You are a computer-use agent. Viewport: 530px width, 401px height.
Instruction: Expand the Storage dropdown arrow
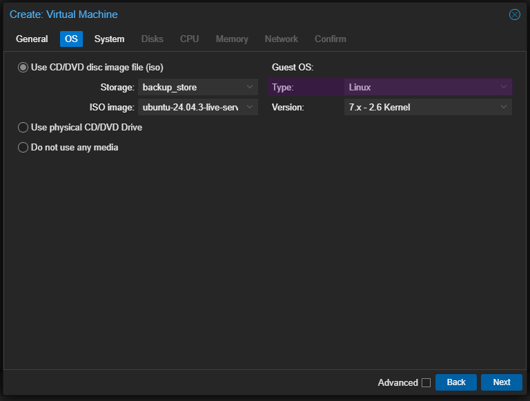pyautogui.click(x=249, y=87)
